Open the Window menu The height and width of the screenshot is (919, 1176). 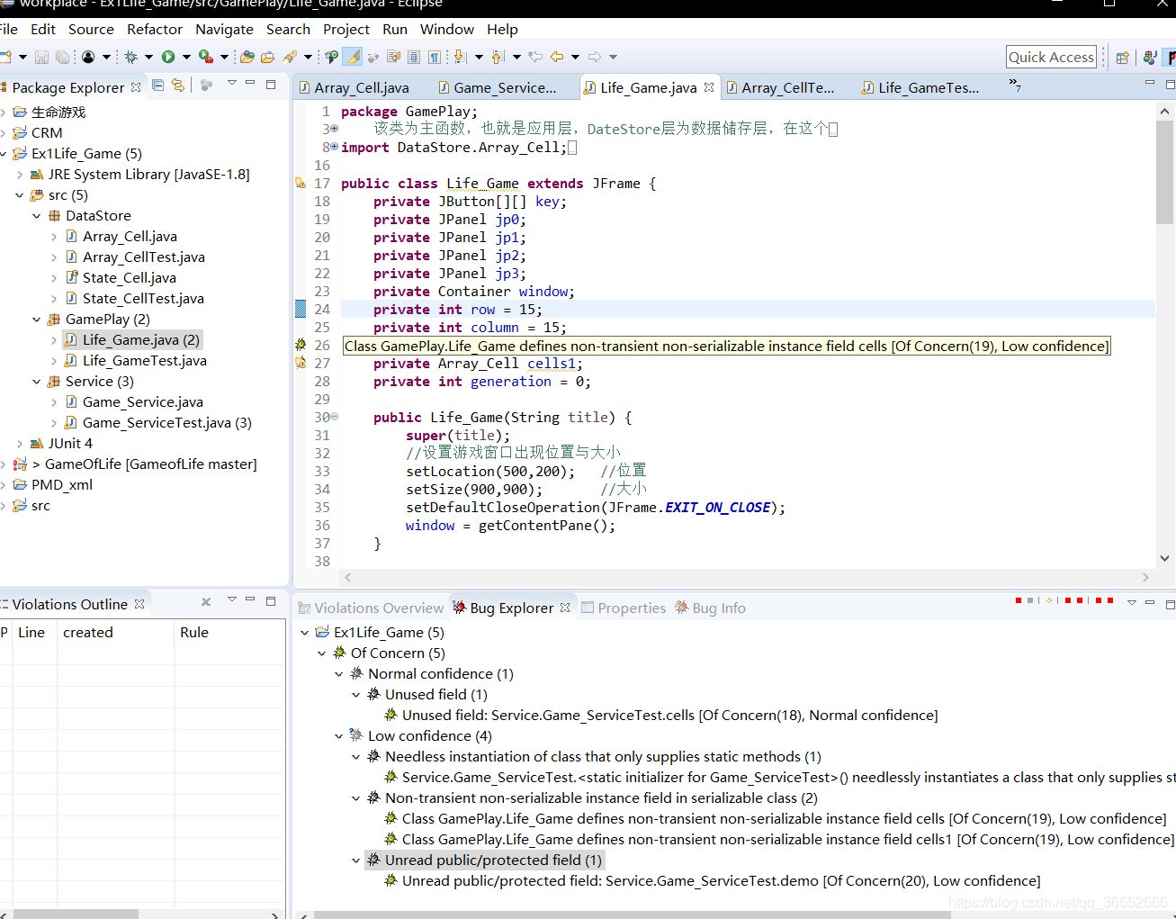point(447,29)
